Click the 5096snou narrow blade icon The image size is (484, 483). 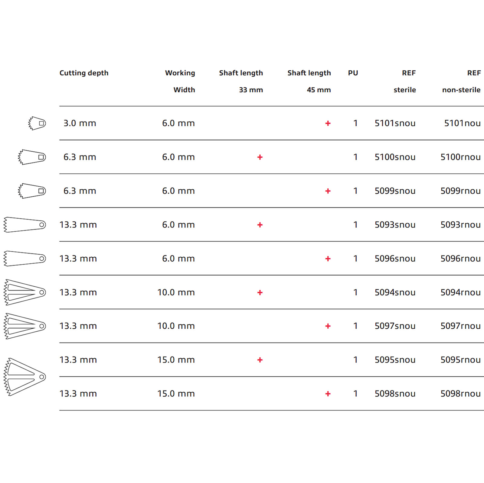[x=25, y=259]
